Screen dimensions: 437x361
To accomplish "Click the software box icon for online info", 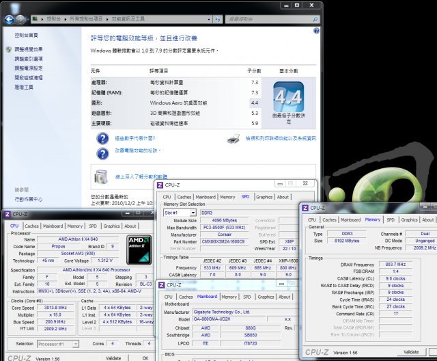I will 101,176.
